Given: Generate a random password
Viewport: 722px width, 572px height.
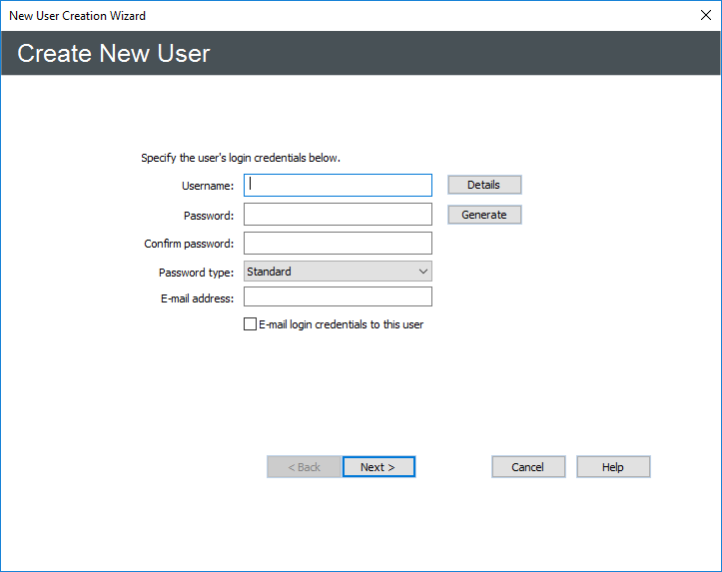Looking at the screenshot, I should 483,215.
